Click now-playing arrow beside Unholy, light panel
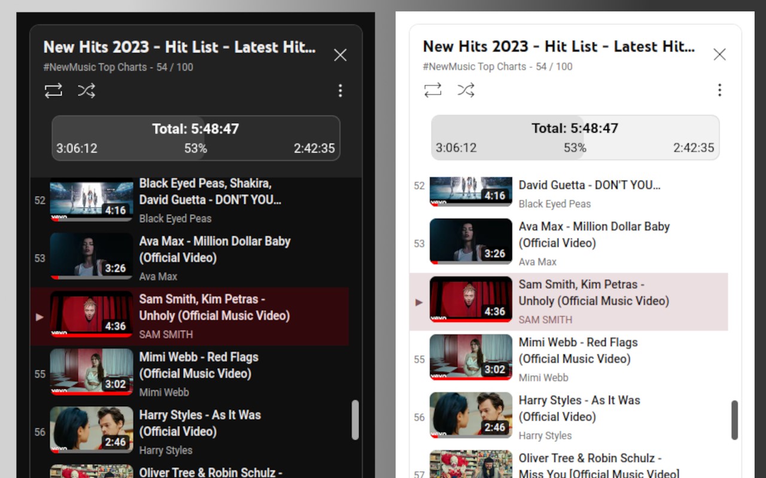The image size is (766, 478). (x=419, y=302)
